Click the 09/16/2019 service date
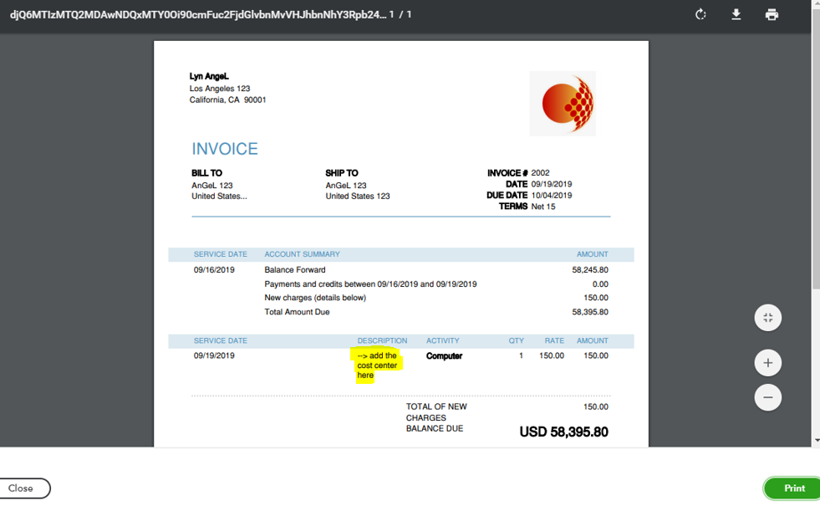This screenshot has width=820, height=511. 214,270
